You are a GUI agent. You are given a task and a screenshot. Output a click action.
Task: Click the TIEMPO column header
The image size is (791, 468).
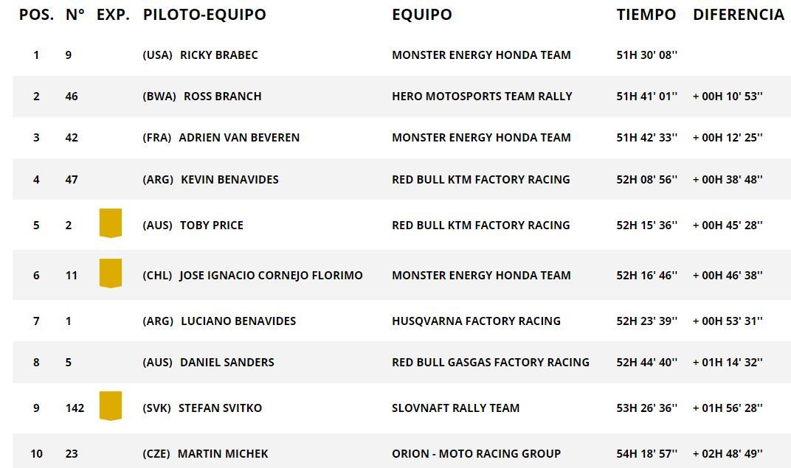click(x=646, y=14)
